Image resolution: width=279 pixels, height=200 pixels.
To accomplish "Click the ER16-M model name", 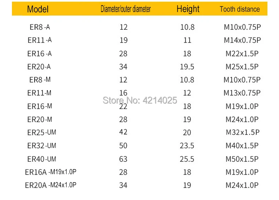I will [40, 106].
